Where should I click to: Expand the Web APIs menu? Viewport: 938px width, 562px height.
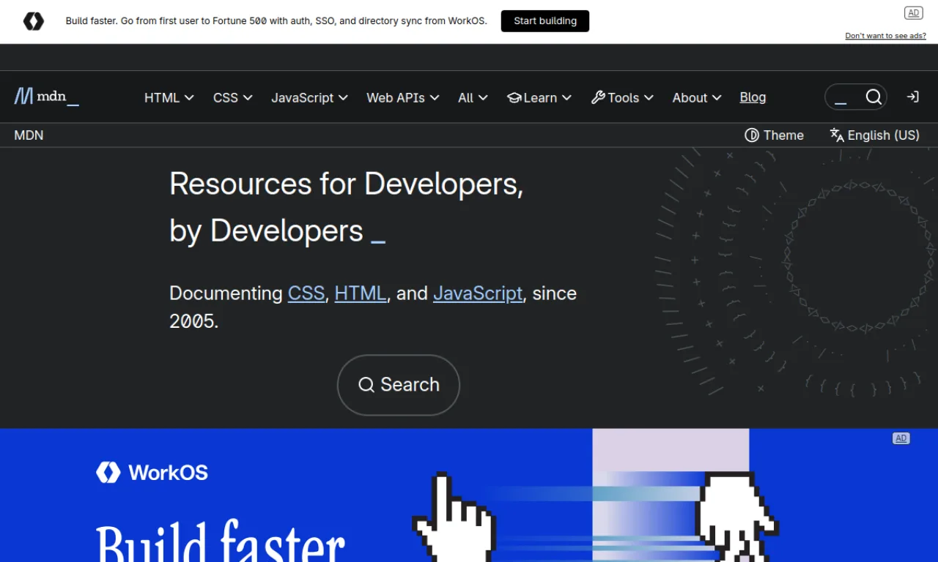tap(403, 97)
